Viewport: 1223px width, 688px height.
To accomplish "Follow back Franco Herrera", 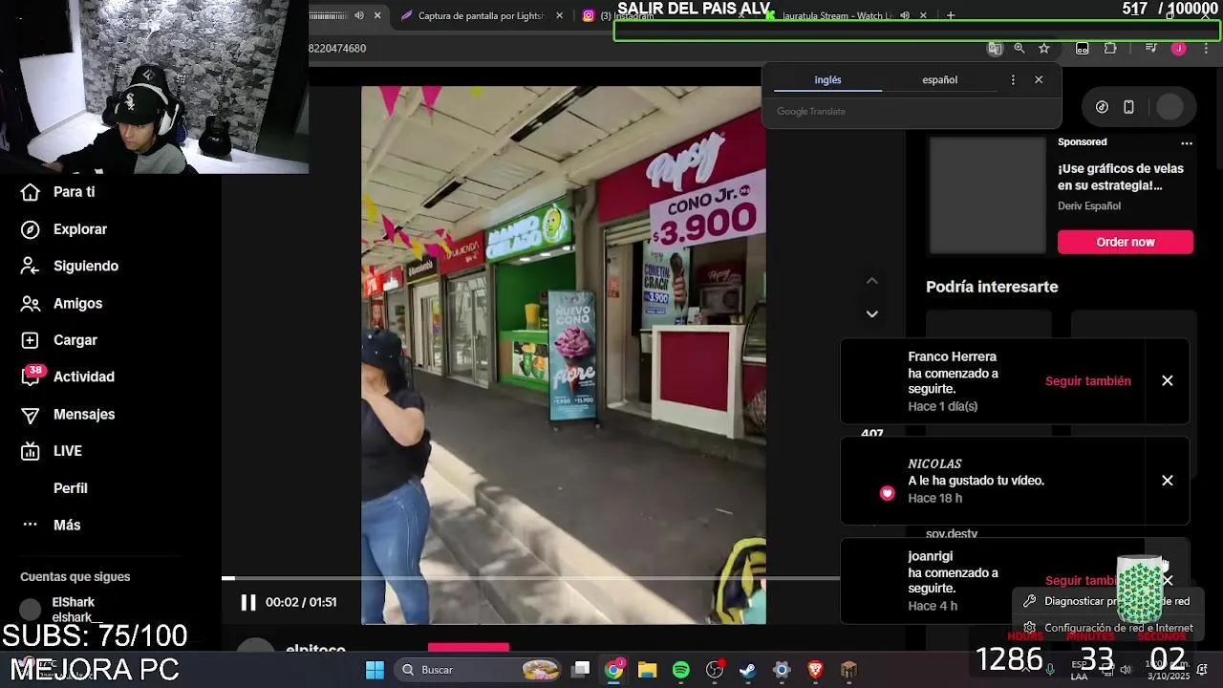I will (x=1088, y=381).
